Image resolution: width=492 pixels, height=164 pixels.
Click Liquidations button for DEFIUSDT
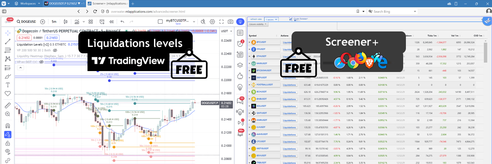(289, 77)
